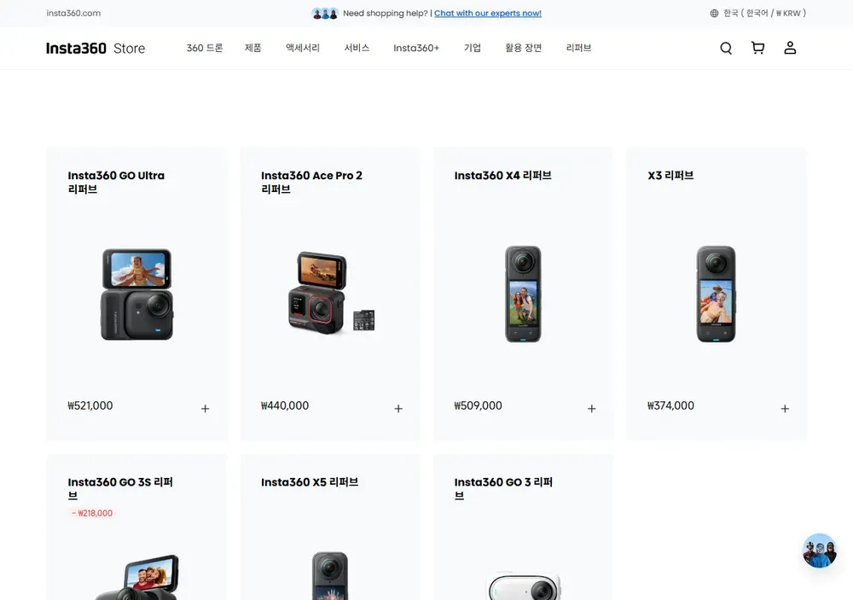
Task: Select the 리퍼브 menu item
Action: 578,48
